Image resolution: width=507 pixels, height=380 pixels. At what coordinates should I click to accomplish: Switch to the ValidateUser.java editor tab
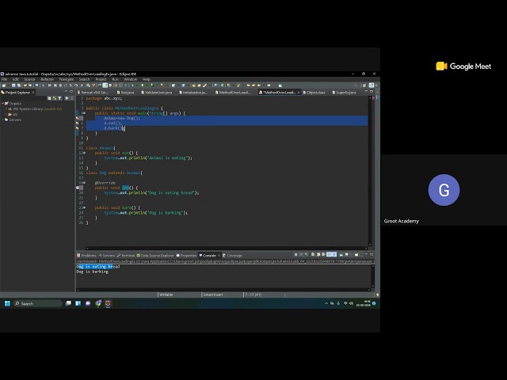pyautogui.click(x=157, y=93)
